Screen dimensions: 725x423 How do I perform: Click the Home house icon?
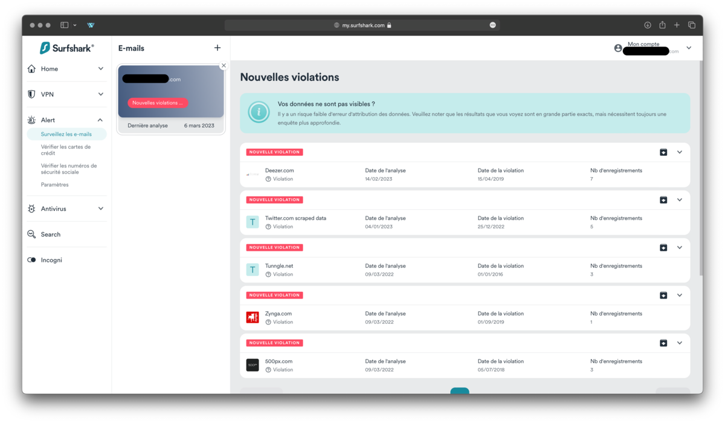[x=32, y=69]
